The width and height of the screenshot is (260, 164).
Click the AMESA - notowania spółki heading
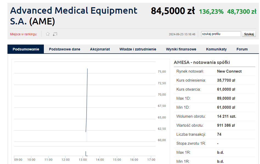[x=202, y=62]
